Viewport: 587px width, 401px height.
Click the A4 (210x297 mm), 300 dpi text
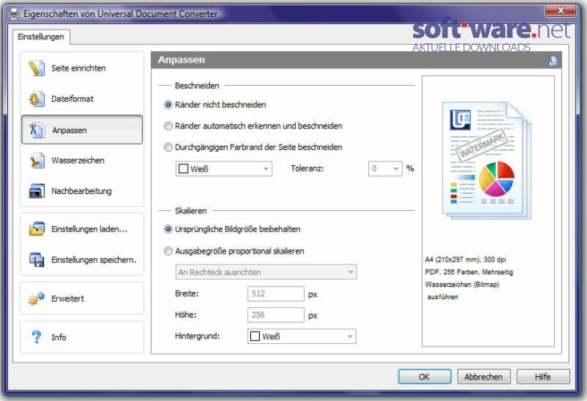[465, 260]
